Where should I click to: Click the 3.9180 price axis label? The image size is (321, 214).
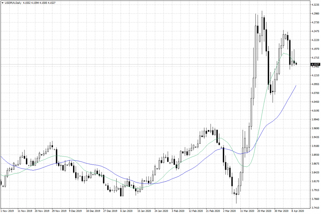click(x=315, y=146)
